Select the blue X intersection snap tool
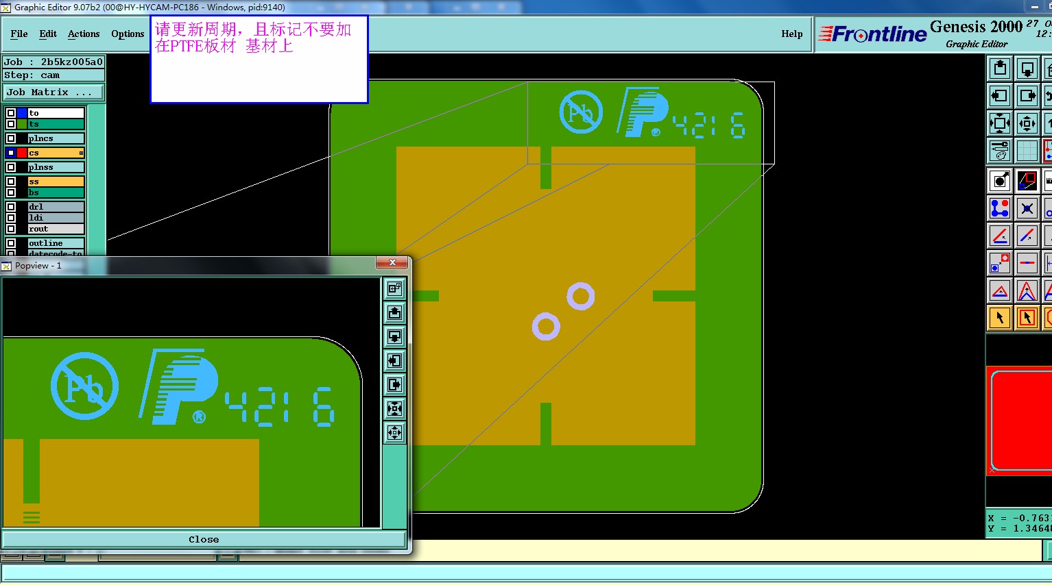 [x=1027, y=208]
